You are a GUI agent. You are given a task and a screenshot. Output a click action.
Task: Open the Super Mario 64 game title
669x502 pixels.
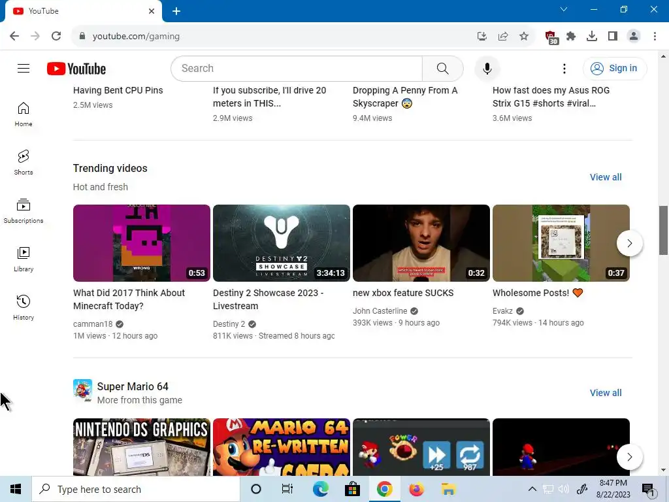pos(133,386)
